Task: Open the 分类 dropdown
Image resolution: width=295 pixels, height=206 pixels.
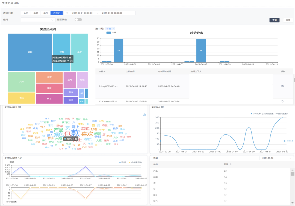Action: 38,20
